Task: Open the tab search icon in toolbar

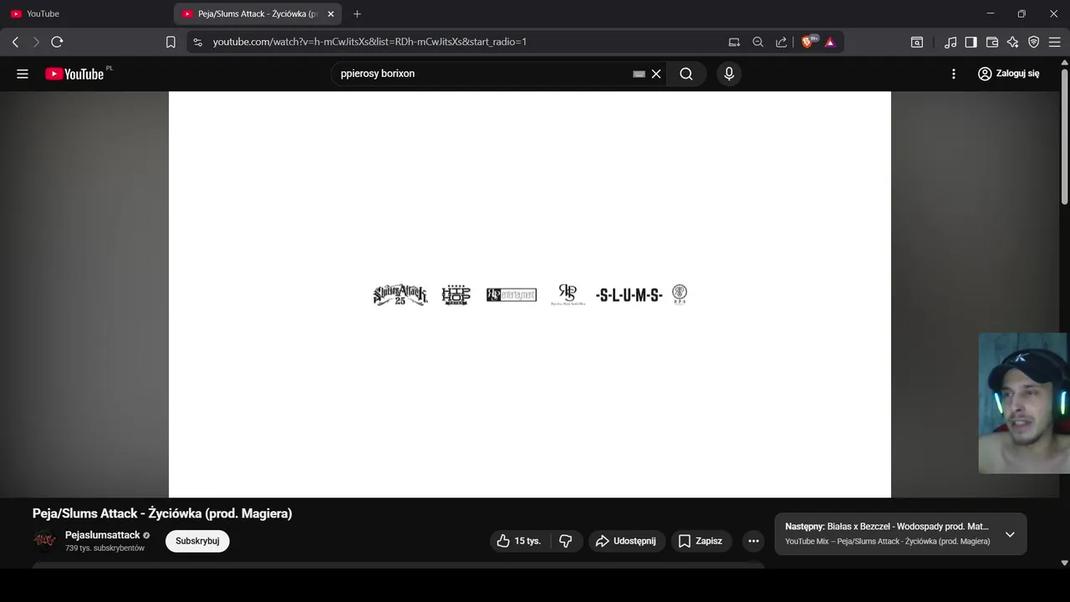Action: pos(917,42)
